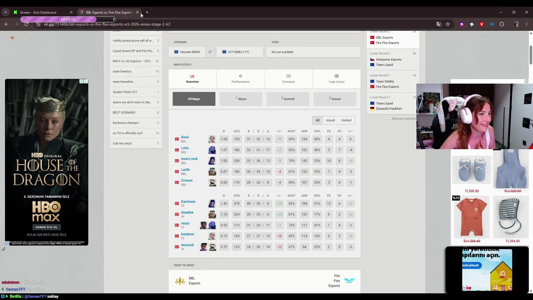The width and height of the screenshot is (533, 300).
Task: Open thread 'so TH is officially out?'
Action: click(136, 133)
